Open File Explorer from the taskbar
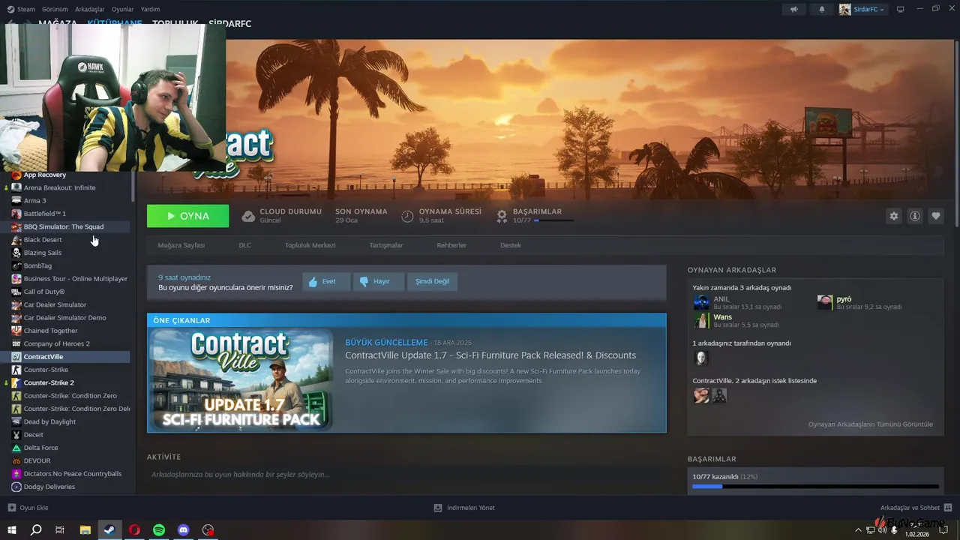960x540 pixels. (x=85, y=529)
